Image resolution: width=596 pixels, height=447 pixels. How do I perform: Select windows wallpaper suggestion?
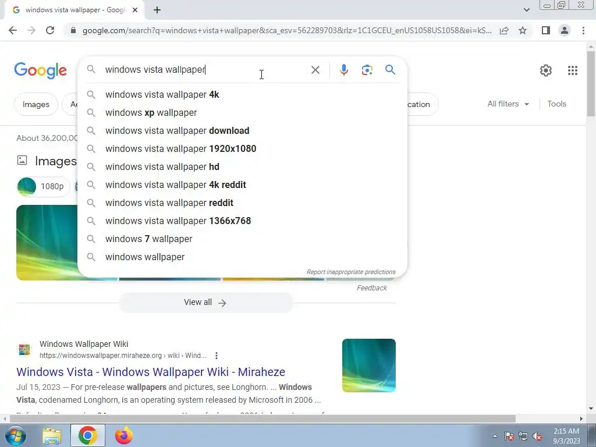tap(242, 257)
